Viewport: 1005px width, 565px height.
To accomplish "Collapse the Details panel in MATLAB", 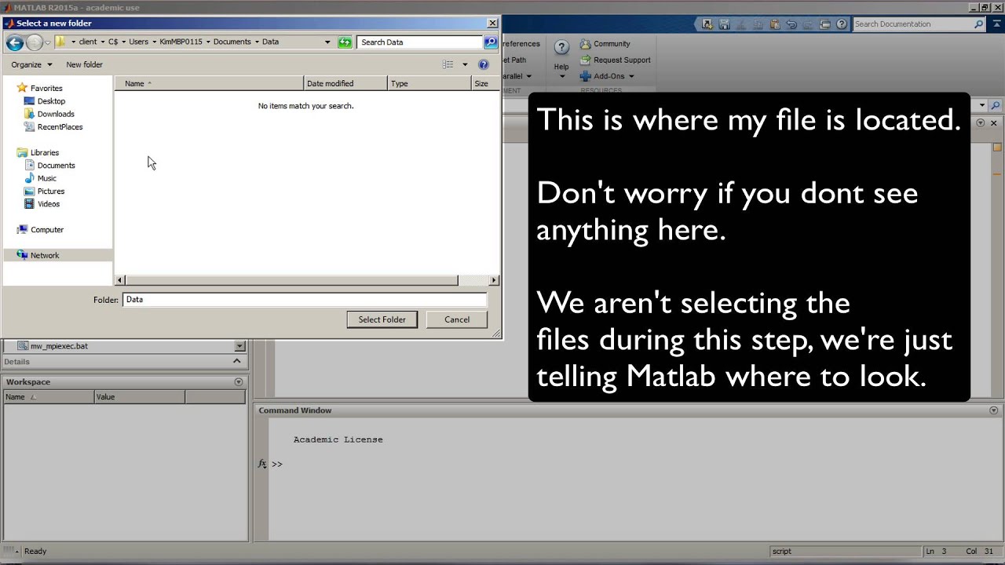I will pos(236,361).
